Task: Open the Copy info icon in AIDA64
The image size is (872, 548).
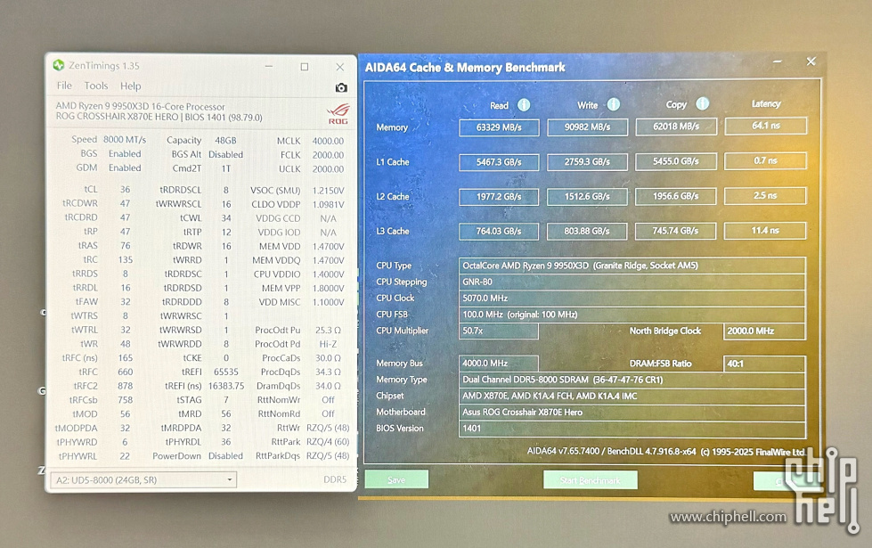Action: (703, 103)
